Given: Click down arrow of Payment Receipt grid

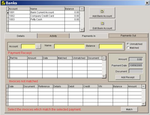Looking at the screenshot, I should 104,76.
